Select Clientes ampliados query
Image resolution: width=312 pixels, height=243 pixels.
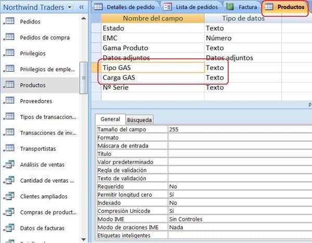[44, 196]
